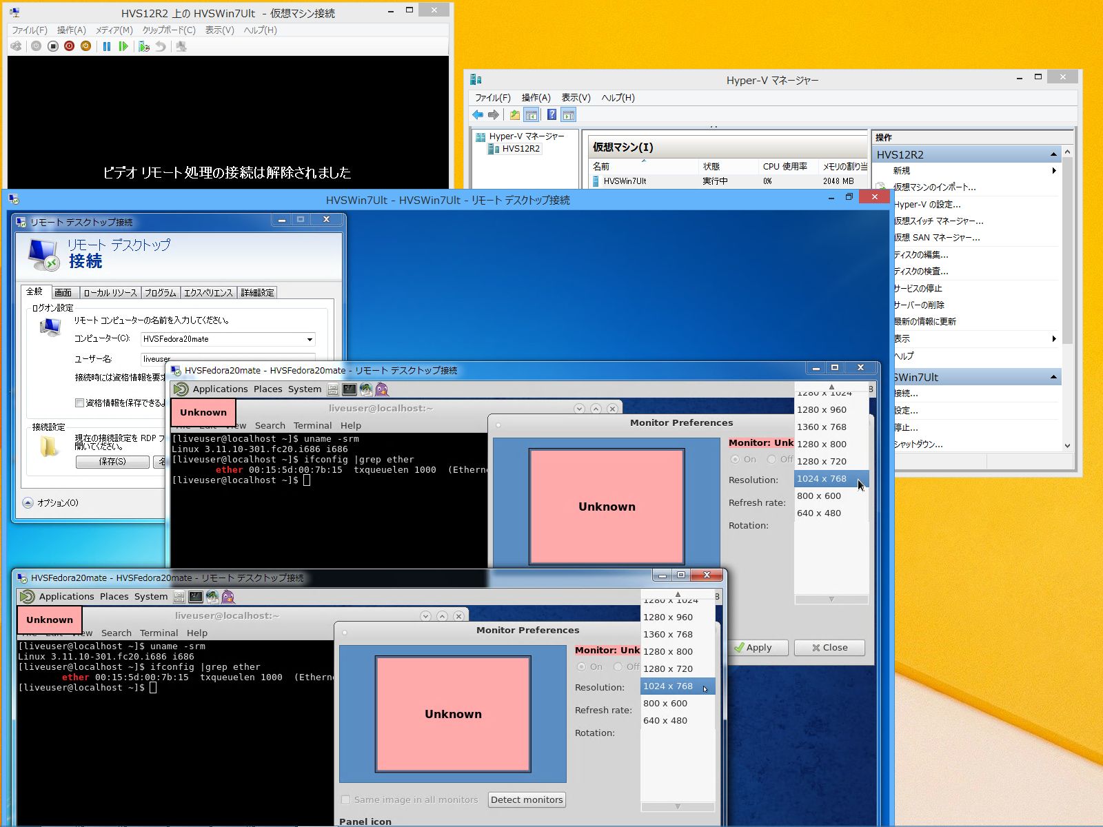Open クリップボード(C) menu in VM connection window
Image resolution: width=1103 pixels, height=827 pixels.
point(169,30)
